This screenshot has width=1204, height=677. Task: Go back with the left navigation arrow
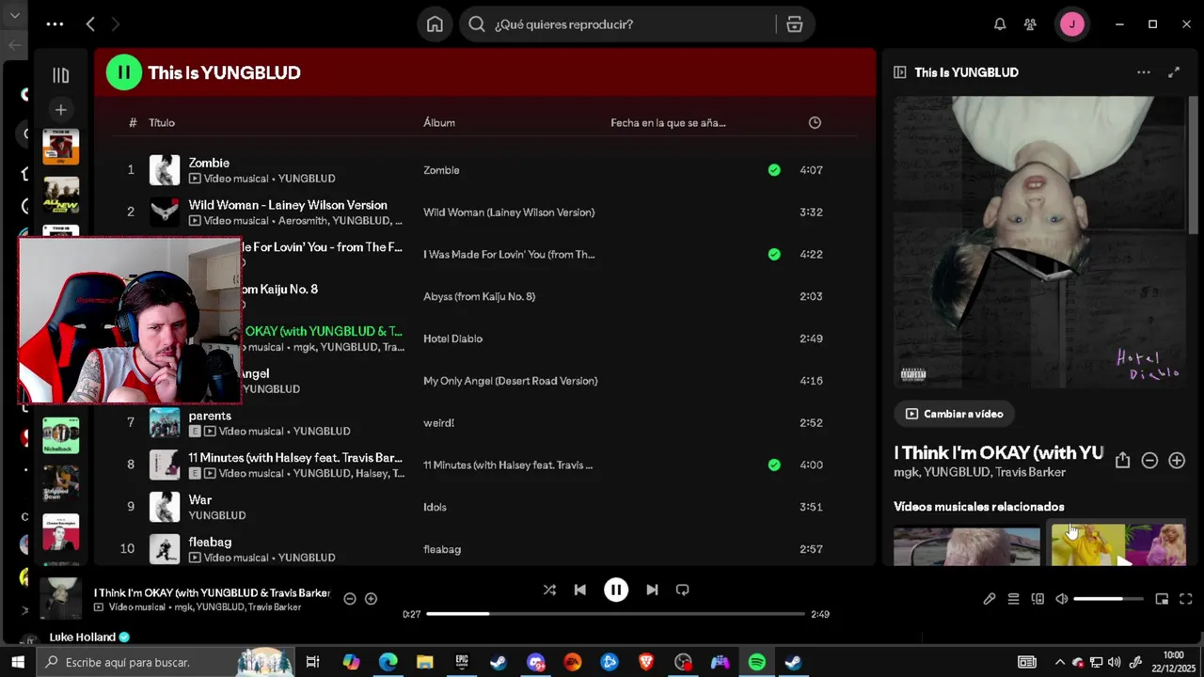click(x=90, y=24)
